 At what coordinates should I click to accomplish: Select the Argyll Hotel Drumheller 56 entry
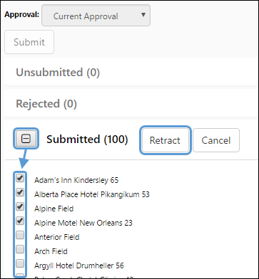coord(79,265)
